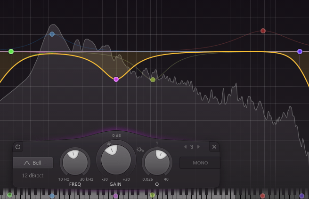This screenshot has height=199, width=309.
Task: Click the large GAIN knob
Action: [116, 159]
